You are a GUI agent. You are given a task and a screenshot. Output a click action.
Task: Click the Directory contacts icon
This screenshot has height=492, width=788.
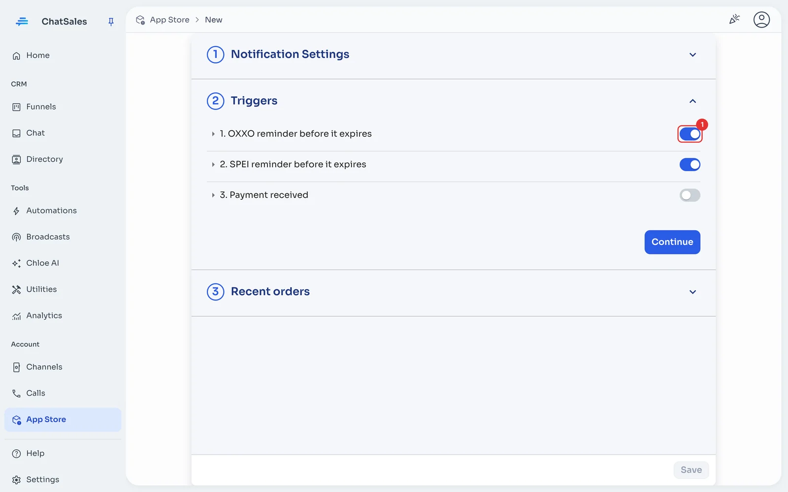coord(16,159)
